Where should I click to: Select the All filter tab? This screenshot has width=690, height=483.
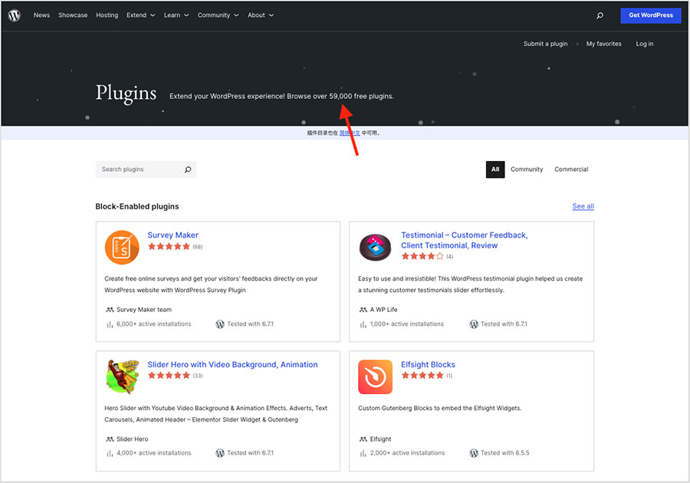point(495,169)
